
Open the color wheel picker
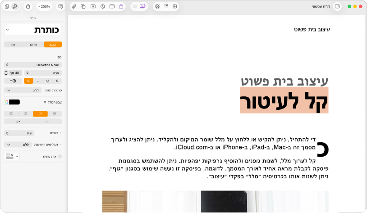tap(7, 102)
